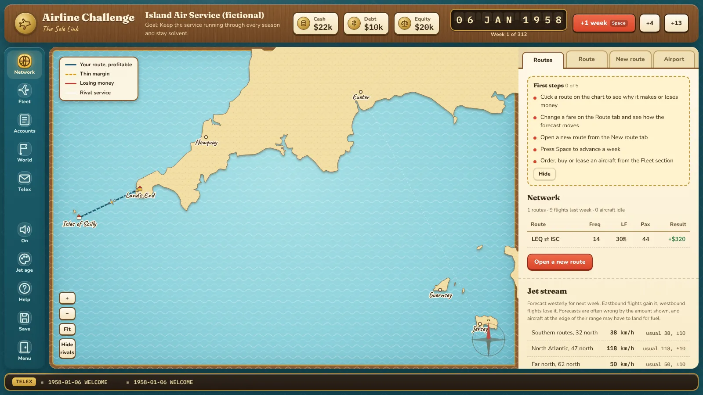Click the compass rose on the map
The width and height of the screenshot is (703, 395).
[x=488, y=339]
